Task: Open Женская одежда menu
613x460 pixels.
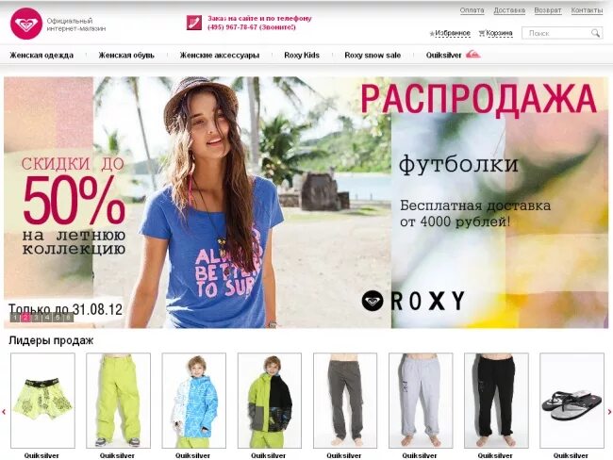Action: click(x=41, y=55)
